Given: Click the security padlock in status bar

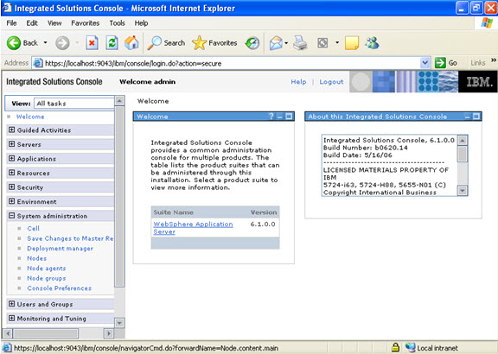Looking at the screenshot, I should click(x=395, y=347).
